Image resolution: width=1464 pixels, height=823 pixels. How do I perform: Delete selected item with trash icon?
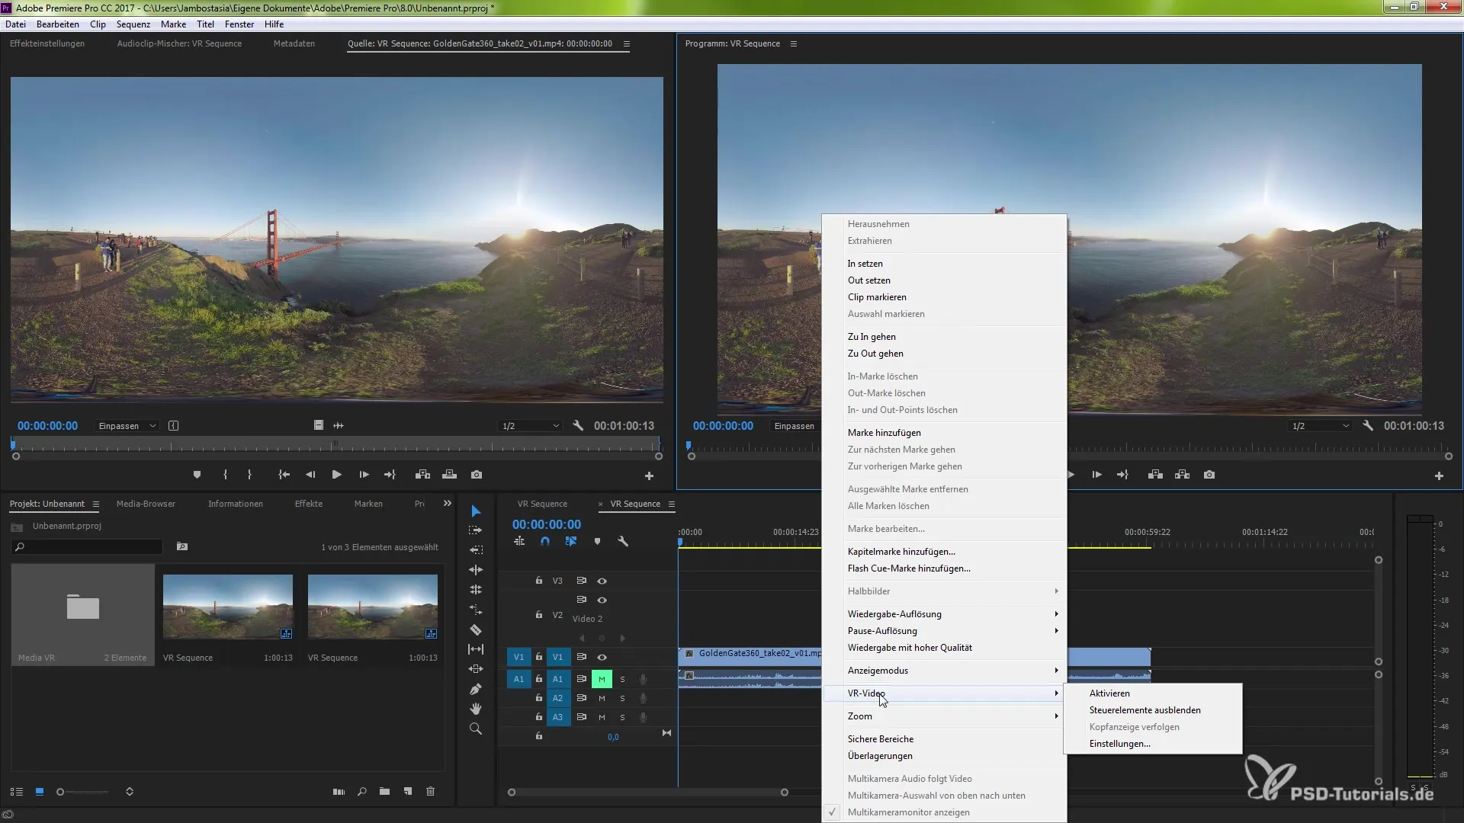430,792
